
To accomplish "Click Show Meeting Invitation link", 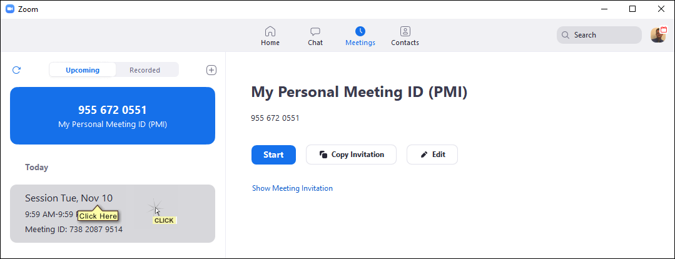I will pos(292,188).
